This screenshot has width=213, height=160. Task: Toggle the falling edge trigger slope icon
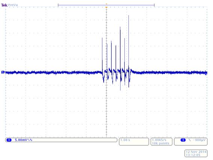click(x=189, y=140)
